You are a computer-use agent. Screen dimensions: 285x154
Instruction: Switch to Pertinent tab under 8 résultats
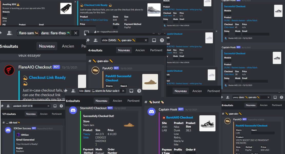277,105
